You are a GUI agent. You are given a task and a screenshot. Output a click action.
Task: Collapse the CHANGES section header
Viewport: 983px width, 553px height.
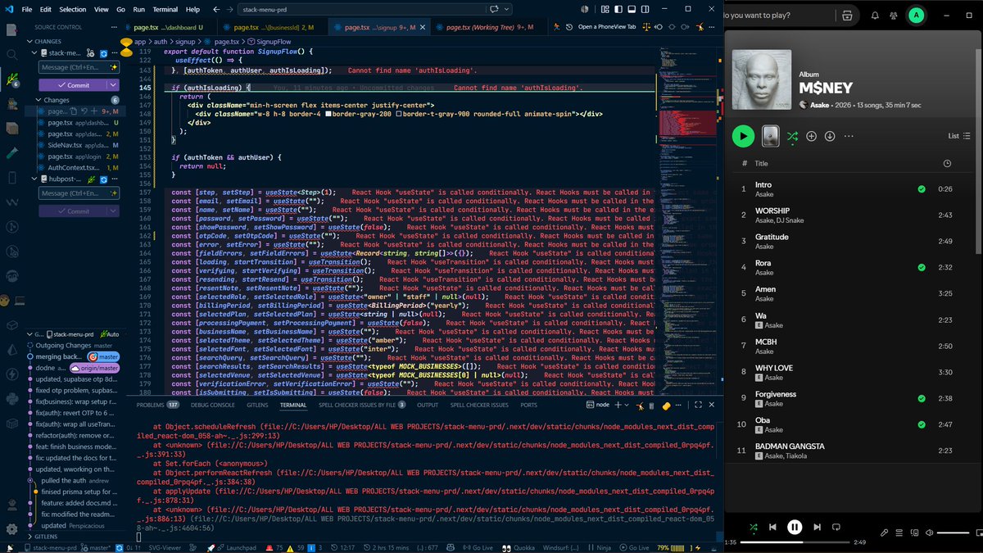49,41
